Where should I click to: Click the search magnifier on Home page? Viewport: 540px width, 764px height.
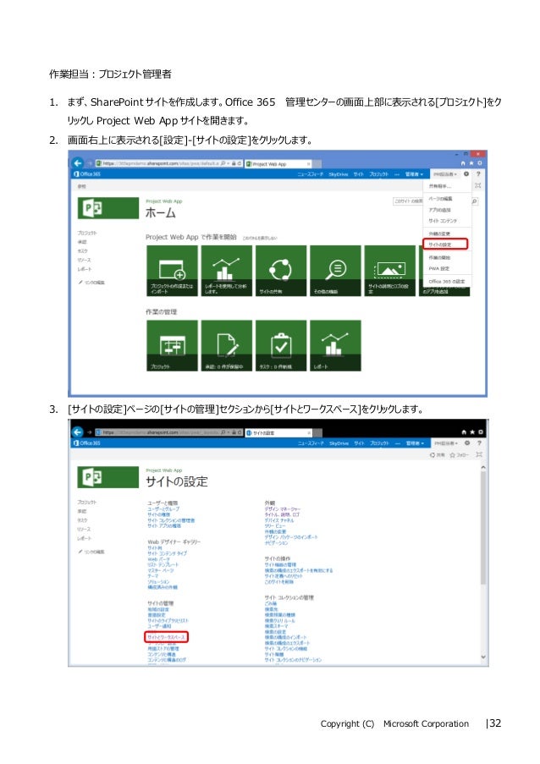tap(474, 201)
